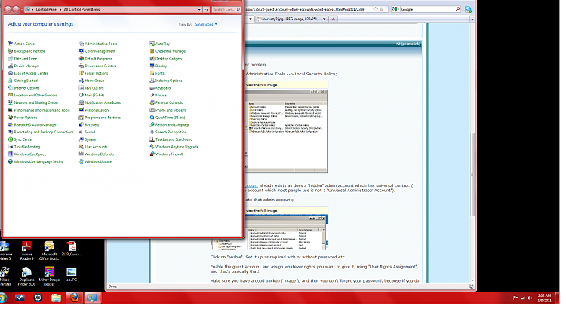The width and height of the screenshot is (566, 318).
Task: Click Firefox search magnifier icon
Action: pos(458,9)
